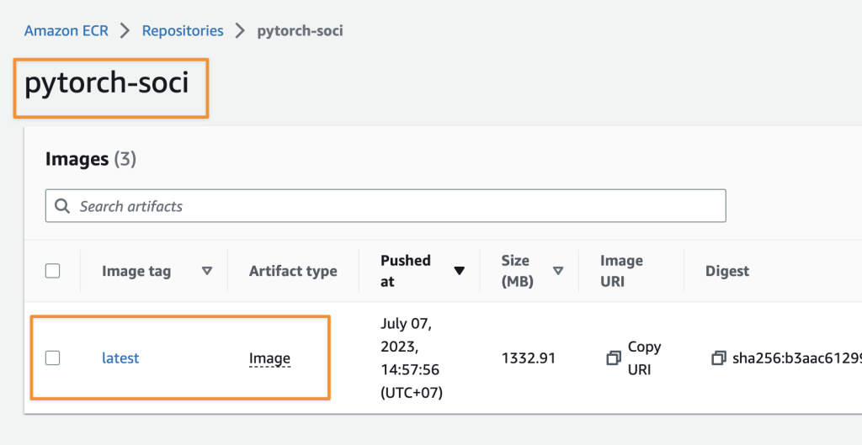Screen dimensions: 862x445
Task: Toggle the select-all images checkbox
Action: click(x=52, y=271)
